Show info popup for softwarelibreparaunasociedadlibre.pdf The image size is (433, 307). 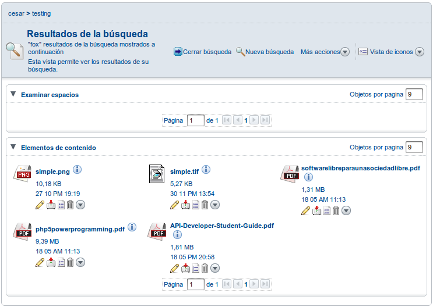pyautogui.click(x=308, y=177)
